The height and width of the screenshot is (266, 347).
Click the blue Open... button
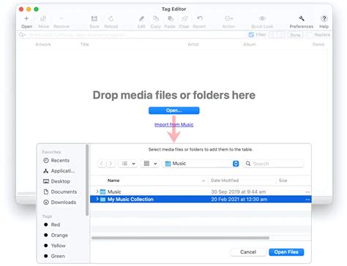(x=174, y=110)
